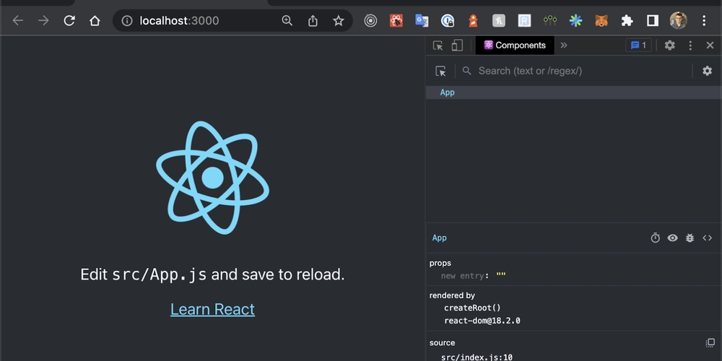The width and height of the screenshot is (722, 361).
Task: Select the App row in the tree
Action: tap(574, 92)
